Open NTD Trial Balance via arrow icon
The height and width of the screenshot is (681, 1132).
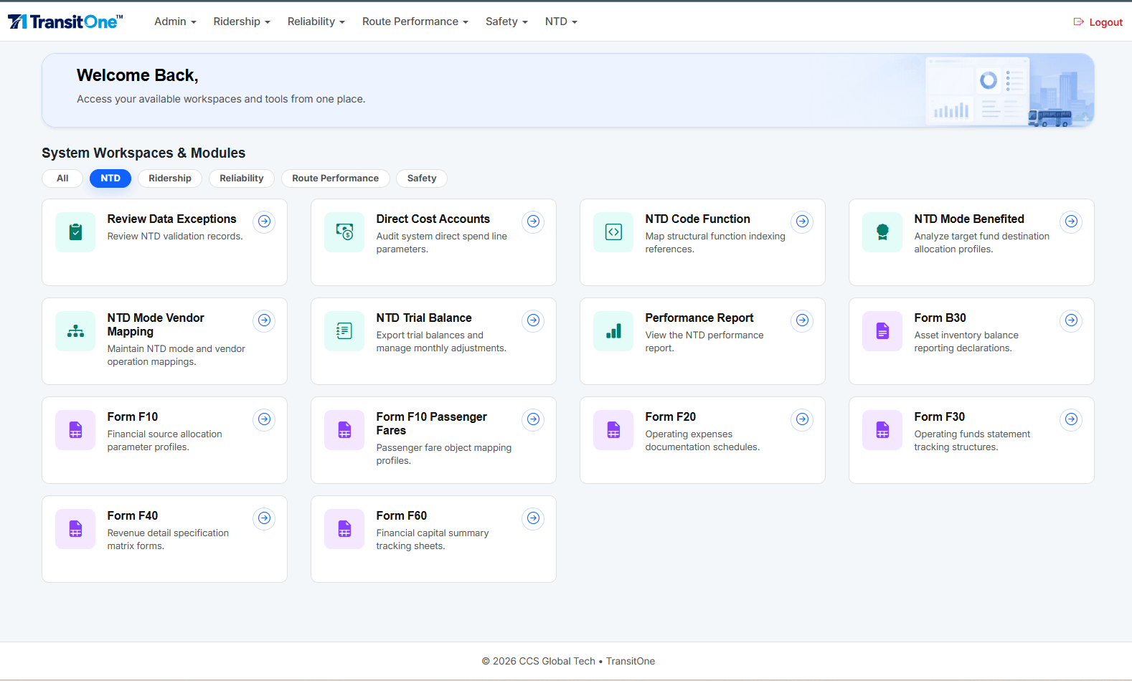(x=534, y=320)
